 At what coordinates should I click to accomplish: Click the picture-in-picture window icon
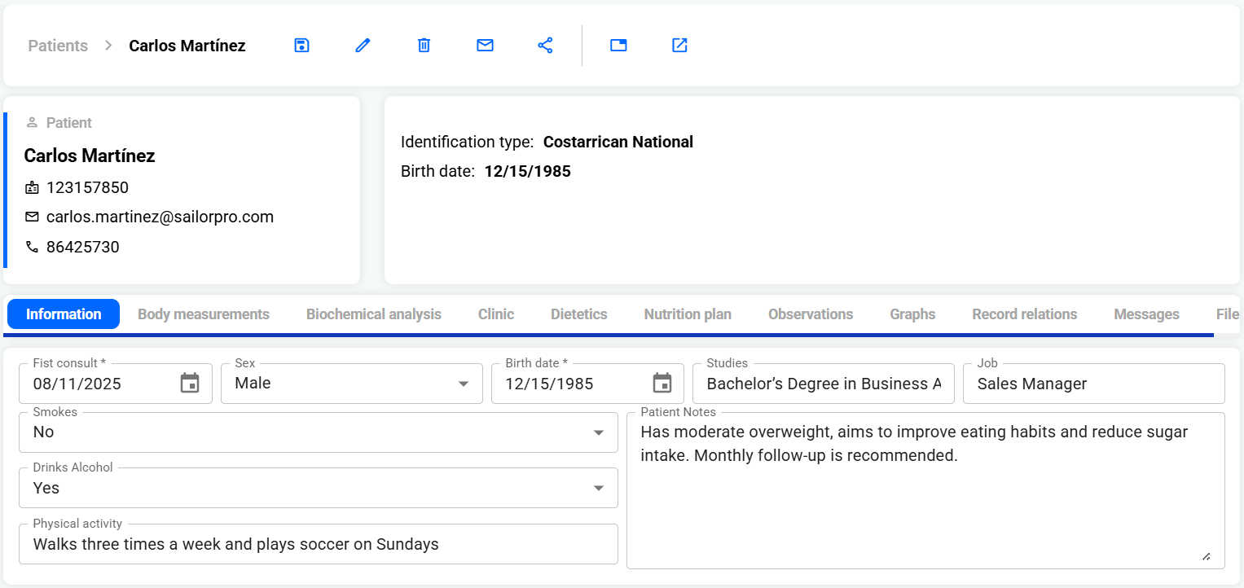pyautogui.click(x=618, y=46)
